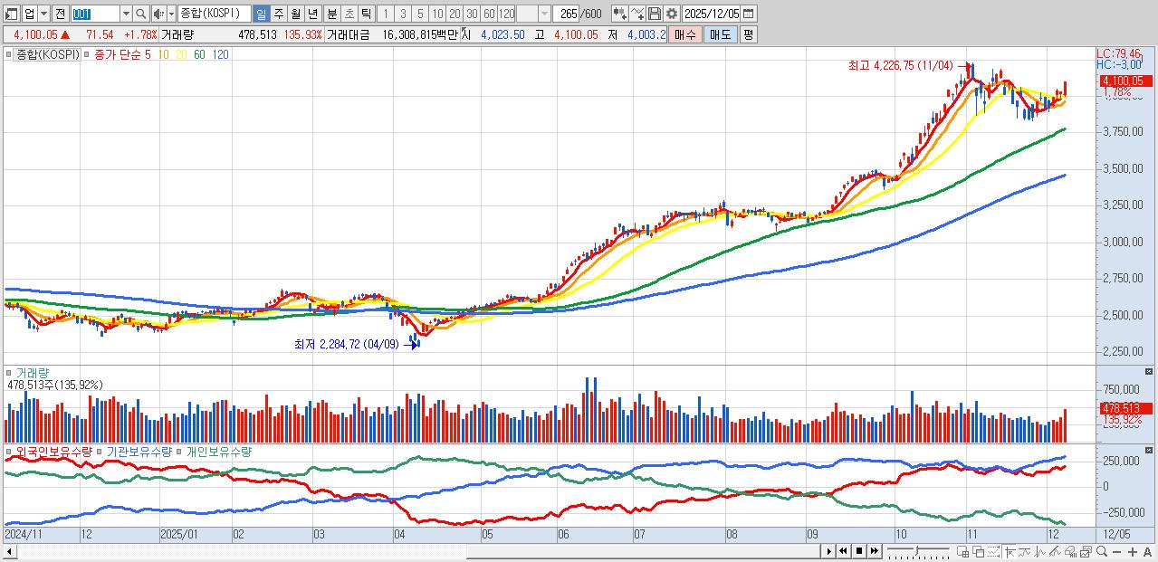
Task: Select the 1 interval button
Action: pyautogui.click(x=385, y=14)
